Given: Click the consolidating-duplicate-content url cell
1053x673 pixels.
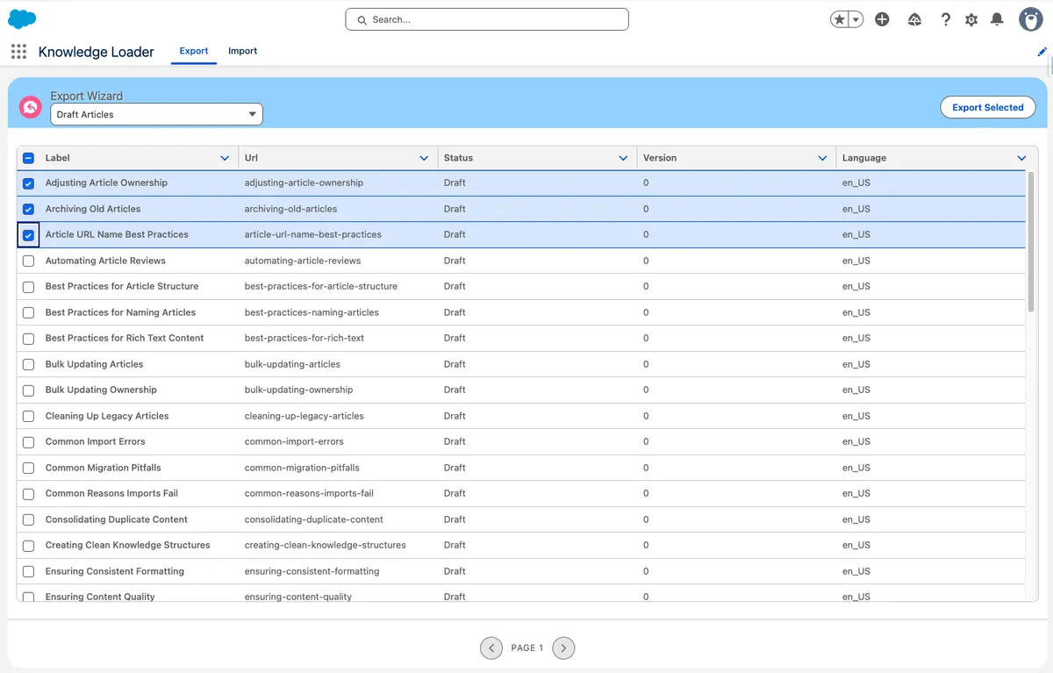Looking at the screenshot, I should [314, 519].
